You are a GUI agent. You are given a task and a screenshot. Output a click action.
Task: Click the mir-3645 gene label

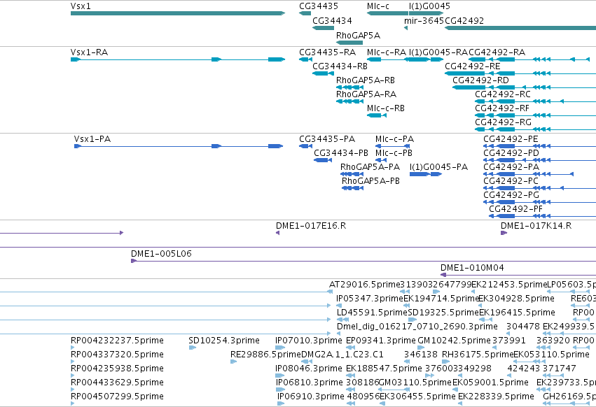point(424,20)
